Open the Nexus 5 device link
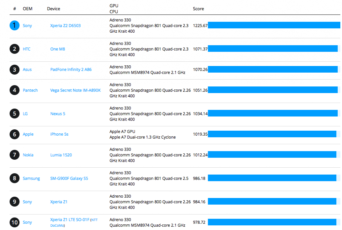342x230 pixels. click(x=58, y=114)
